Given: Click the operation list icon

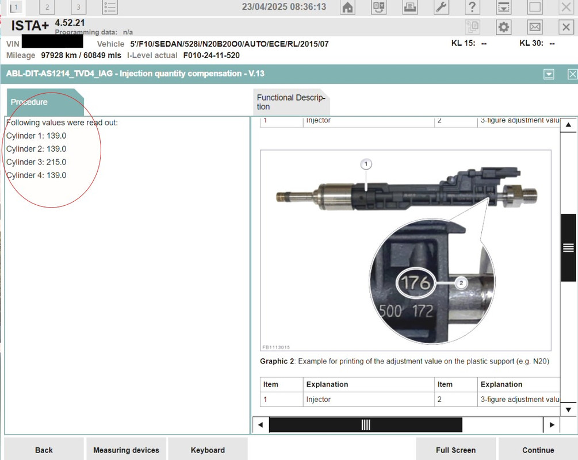Looking at the screenshot, I should point(109,7).
